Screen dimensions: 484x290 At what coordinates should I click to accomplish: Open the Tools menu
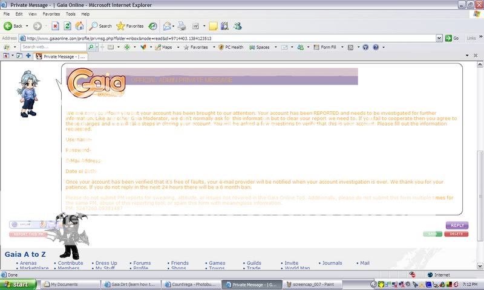pyautogui.click(x=70, y=14)
